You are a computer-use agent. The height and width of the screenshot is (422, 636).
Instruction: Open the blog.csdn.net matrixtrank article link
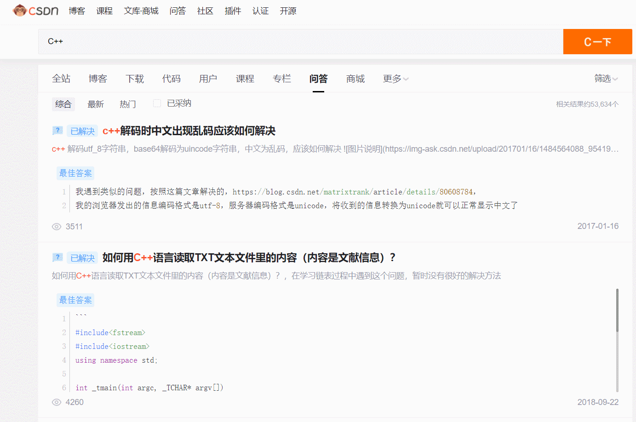pos(353,192)
